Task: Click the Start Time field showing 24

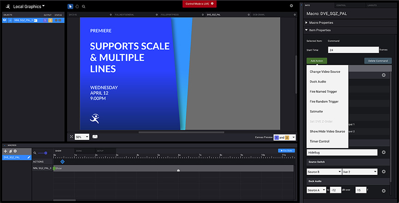Action: click(353, 50)
